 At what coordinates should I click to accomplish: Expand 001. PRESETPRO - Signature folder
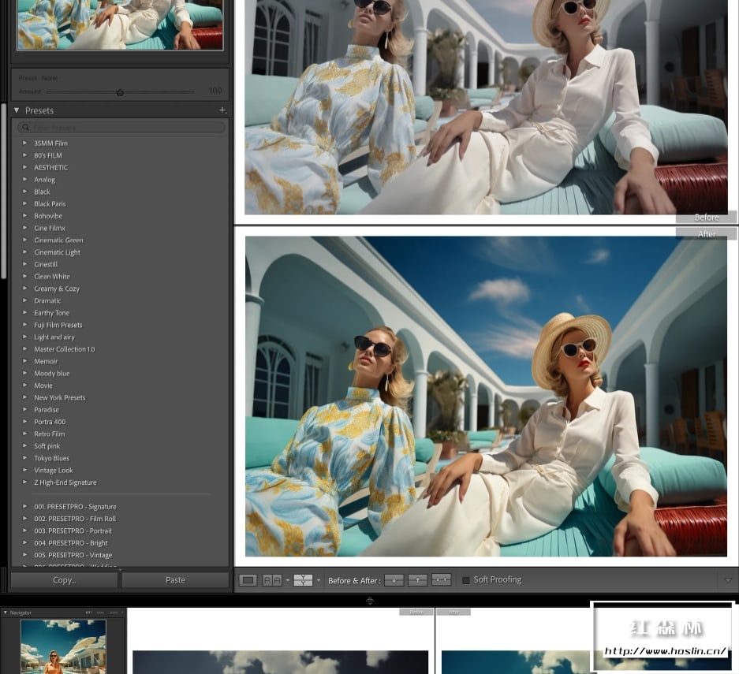[25, 506]
